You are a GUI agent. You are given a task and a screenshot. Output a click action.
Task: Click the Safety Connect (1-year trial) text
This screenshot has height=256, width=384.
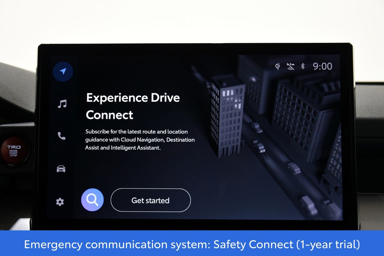(x=287, y=244)
